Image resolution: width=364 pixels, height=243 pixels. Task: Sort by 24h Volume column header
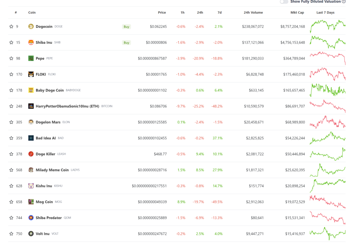253,12
